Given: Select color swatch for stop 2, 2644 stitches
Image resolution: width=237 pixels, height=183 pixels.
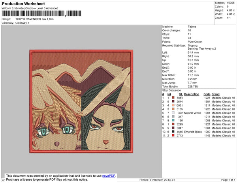Looking at the screenshot, I should 173,101.
